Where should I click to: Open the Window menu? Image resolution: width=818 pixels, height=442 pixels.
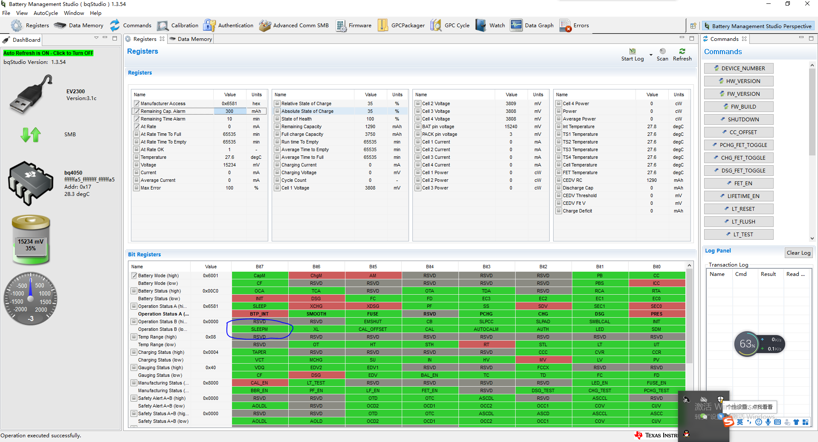(x=74, y=13)
